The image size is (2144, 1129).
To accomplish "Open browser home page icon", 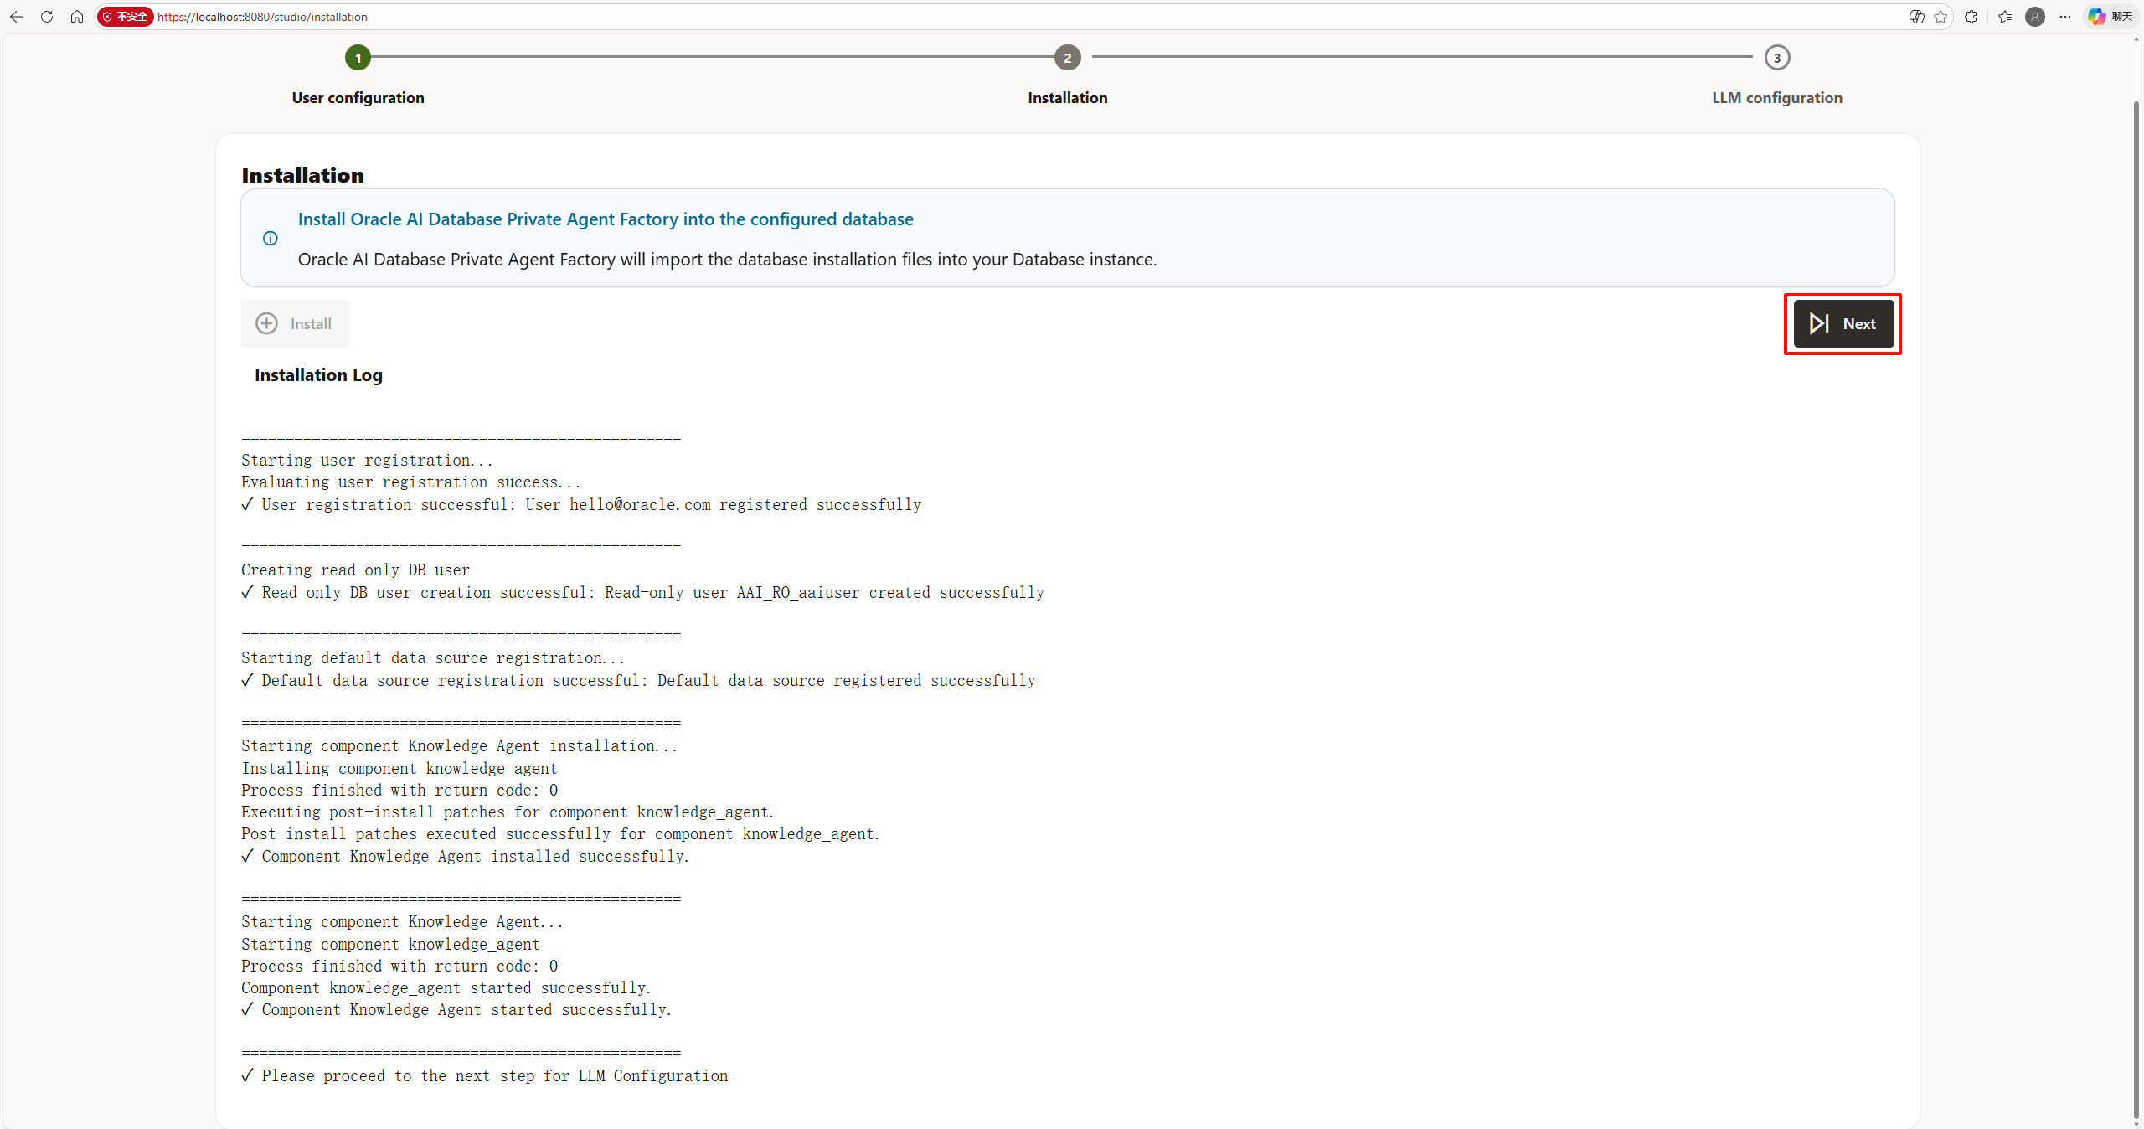I will (77, 17).
